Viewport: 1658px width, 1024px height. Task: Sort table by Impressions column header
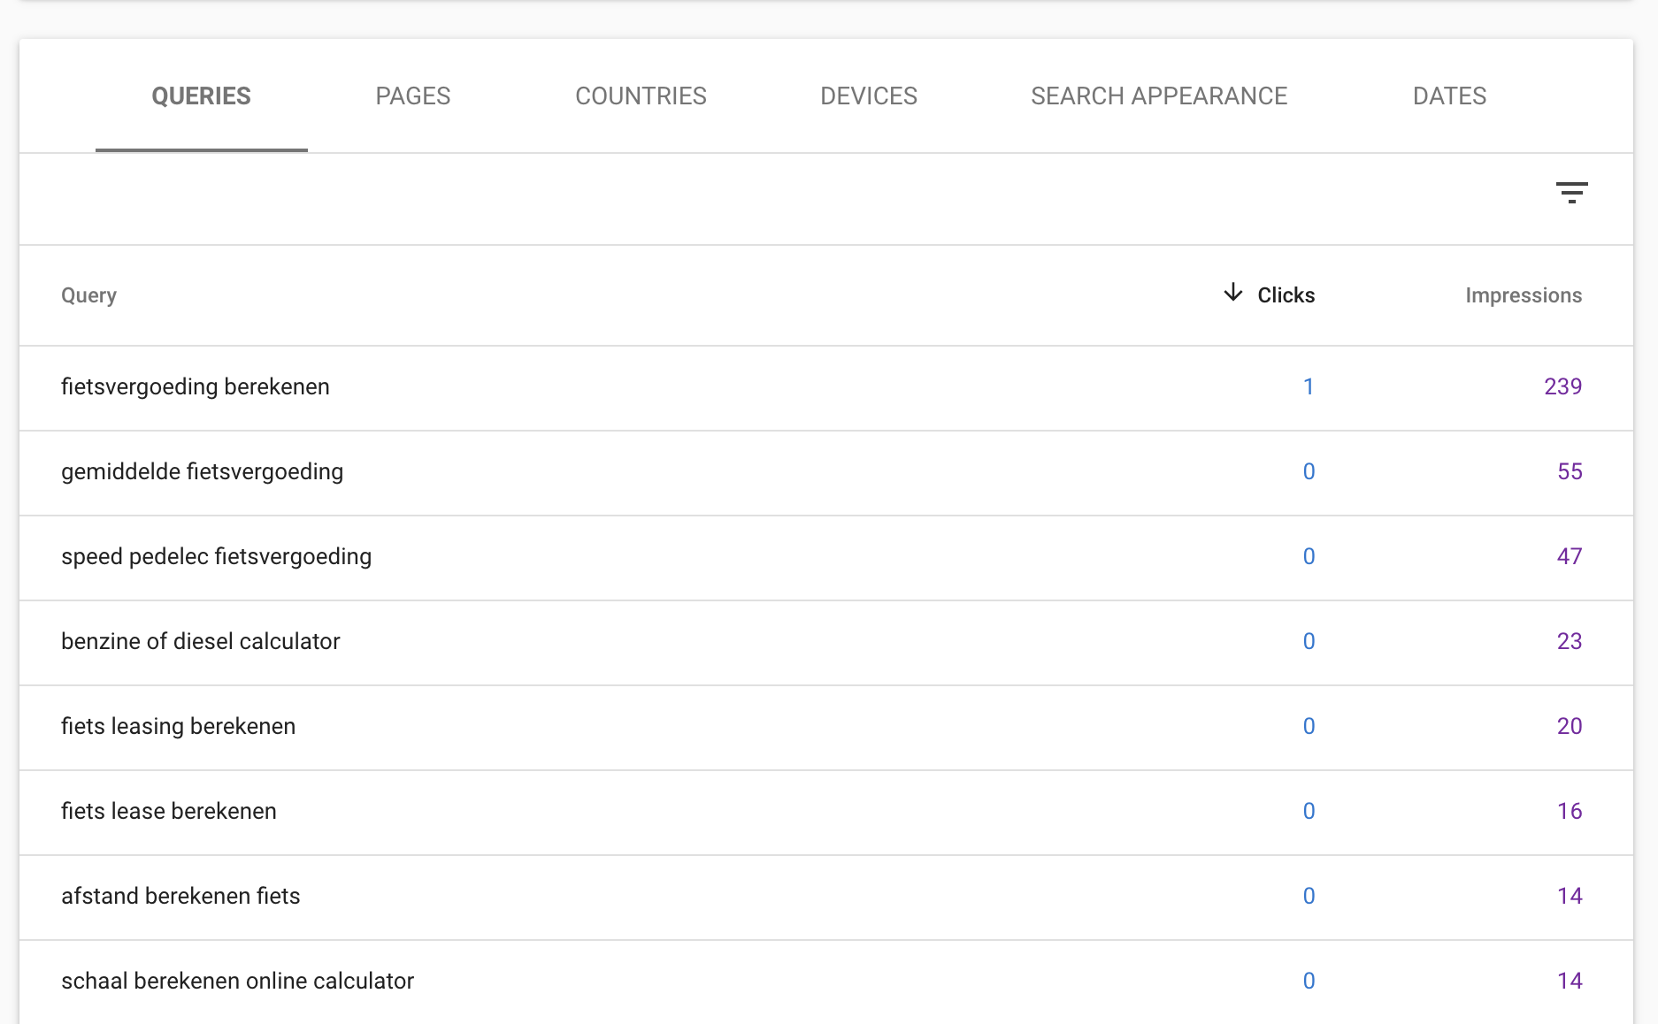click(x=1524, y=295)
